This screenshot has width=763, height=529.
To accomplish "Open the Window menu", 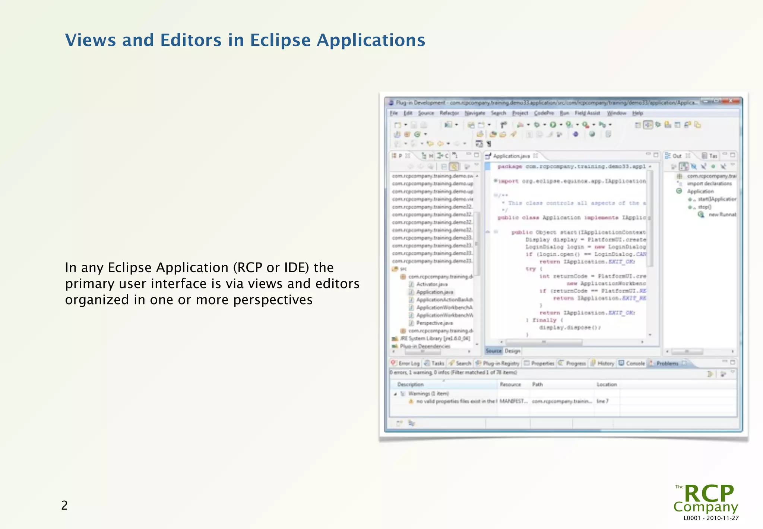I will (x=617, y=113).
